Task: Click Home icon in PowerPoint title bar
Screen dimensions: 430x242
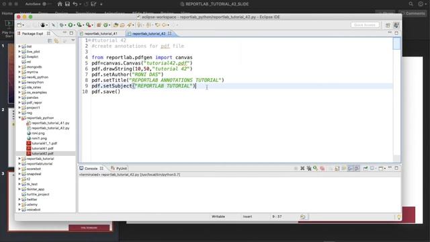Action: tap(60, 4)
